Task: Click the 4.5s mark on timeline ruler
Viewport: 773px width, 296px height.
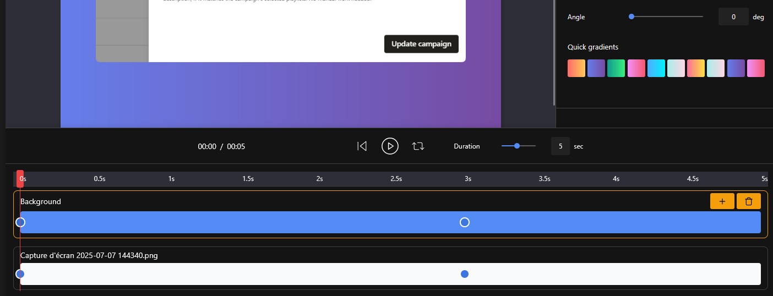Action: tap(693, 179)
